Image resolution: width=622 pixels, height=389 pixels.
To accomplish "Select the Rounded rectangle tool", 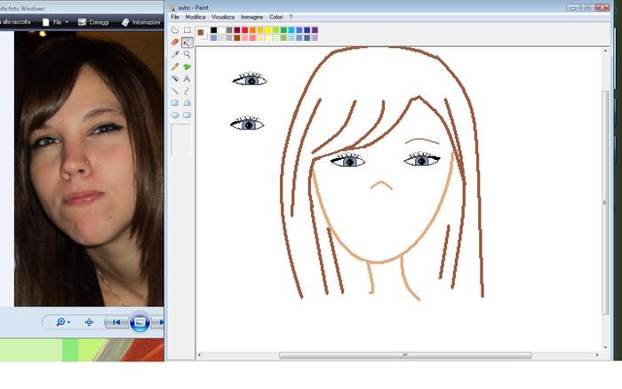I will (187, 115).
